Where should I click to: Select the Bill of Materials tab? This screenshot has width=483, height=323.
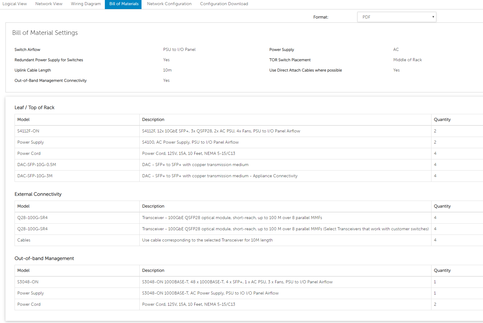coord(124,4)
